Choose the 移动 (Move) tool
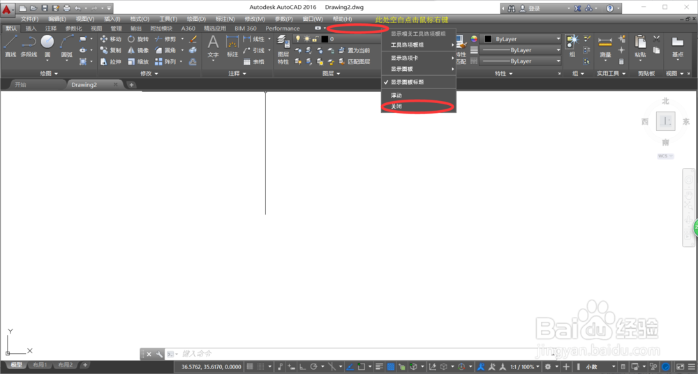Screen dimensions: 698x374 [110, 39]
